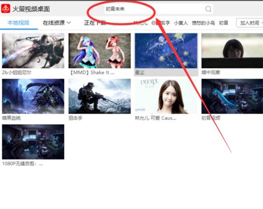263x209 pixels.
Task: Switch to the 本地视频 tab
Action: point(18,23)
